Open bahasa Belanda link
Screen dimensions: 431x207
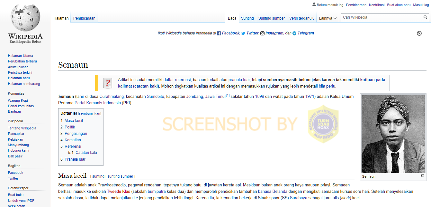(273, 192)
